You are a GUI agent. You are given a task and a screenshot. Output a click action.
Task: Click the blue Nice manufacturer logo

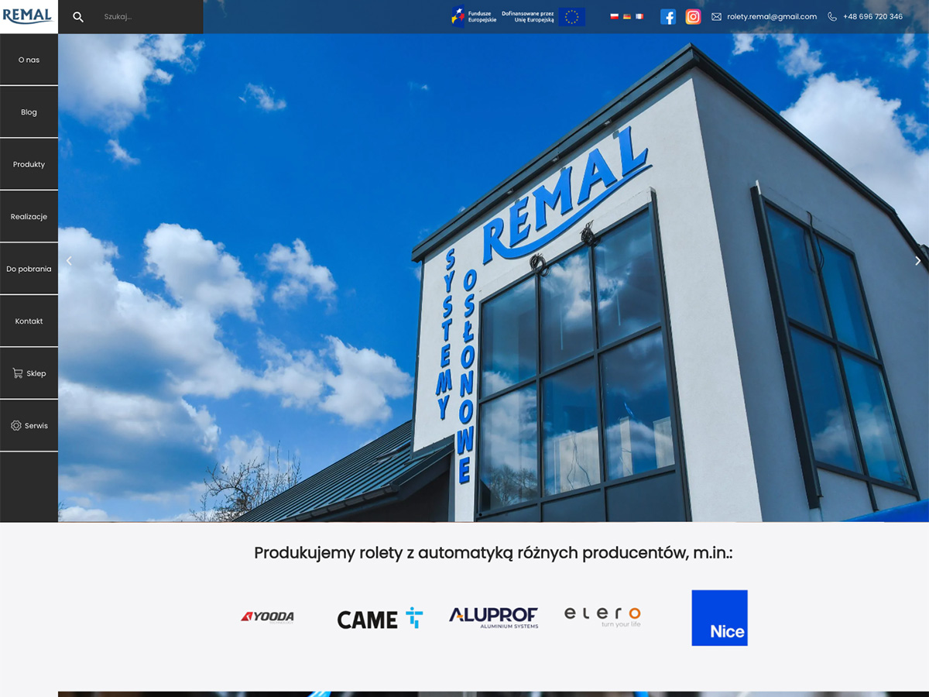pyautogui.click(x=719, y=618)
